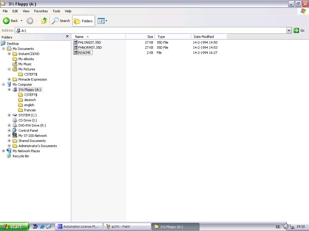This screenshot has height=231, width=309.
Task: Collapse the My Documents tree node
Action: pos(4,49)
